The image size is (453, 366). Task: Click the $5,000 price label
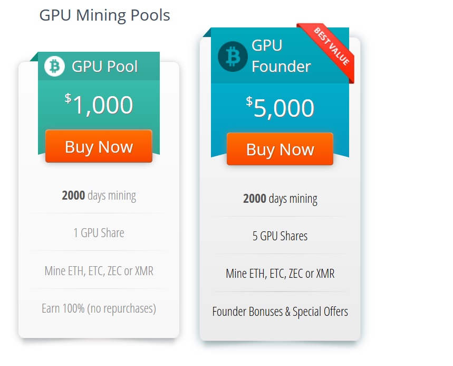click(280, 108)
